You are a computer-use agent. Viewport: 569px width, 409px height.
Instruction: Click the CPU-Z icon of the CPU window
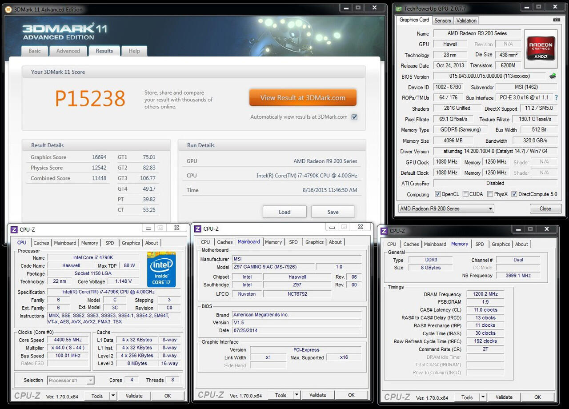(14, 229)
